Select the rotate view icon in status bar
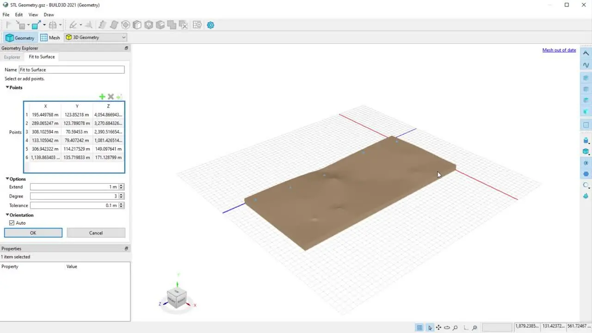Viewport: 592px width, 333px height. click(x=447, y=327)
